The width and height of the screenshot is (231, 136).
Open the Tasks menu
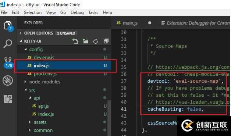93,12
